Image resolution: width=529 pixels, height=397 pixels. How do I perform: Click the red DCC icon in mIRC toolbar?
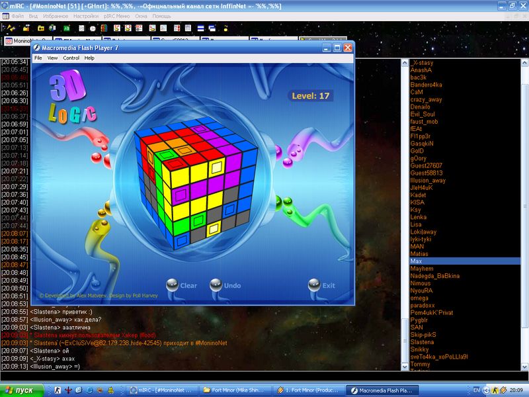(139, 28)
